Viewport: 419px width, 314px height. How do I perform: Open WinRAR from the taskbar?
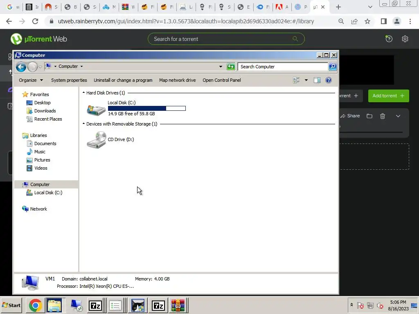[178, 305]
